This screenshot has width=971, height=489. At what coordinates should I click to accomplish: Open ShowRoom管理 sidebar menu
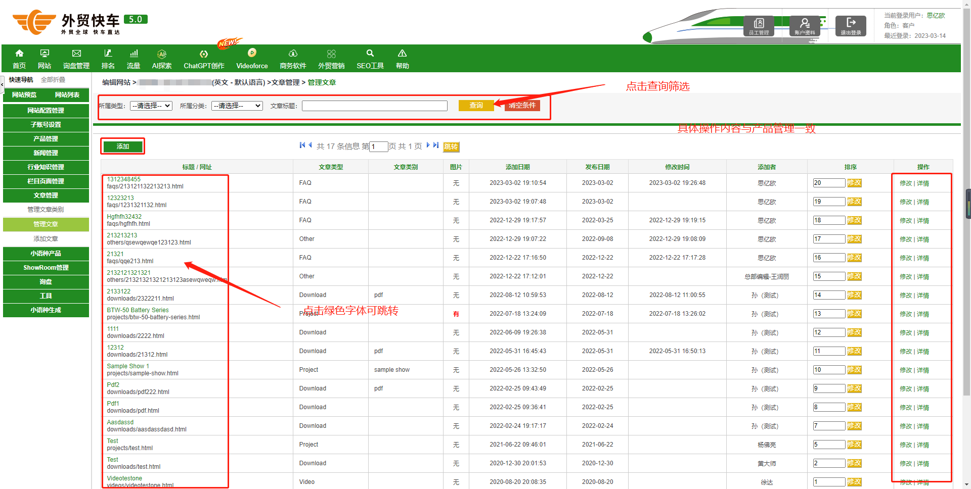pyautogui.click(x=46, y=268)
